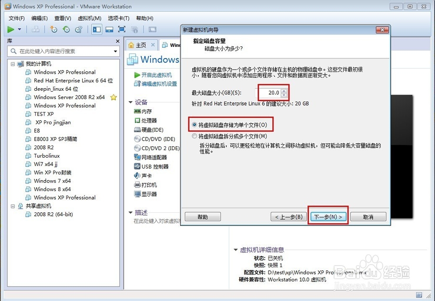Open the 帮助(H) menu
The image size is (435, 301).
point(144,18)
